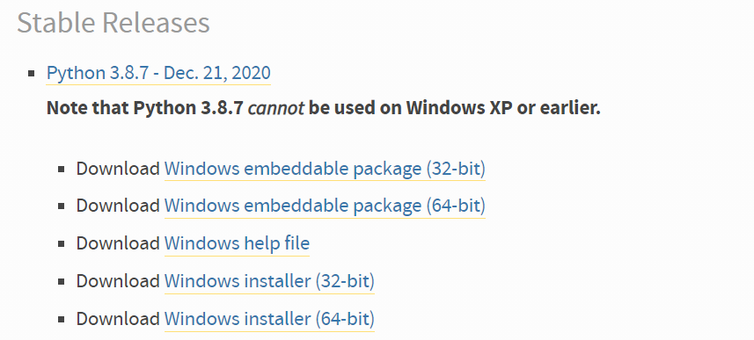Click the bold Windows XP compatibility note
Image resolution: width=754 pixels, height=340 pixels.
[x=324, y=108]
